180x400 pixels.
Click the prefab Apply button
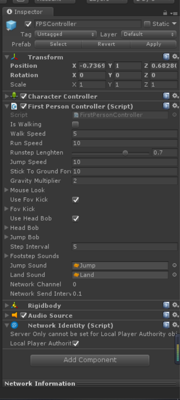153,44
